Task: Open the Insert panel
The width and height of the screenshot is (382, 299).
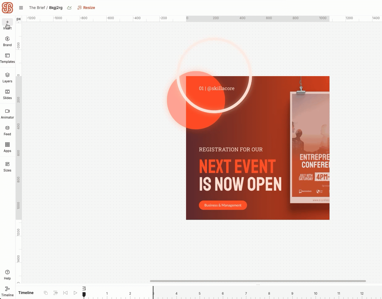Action: (x=7, y=24)
